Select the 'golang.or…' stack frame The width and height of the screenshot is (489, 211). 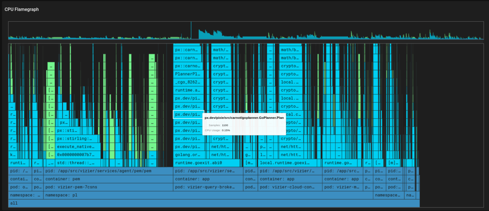[x=188, y=155]
